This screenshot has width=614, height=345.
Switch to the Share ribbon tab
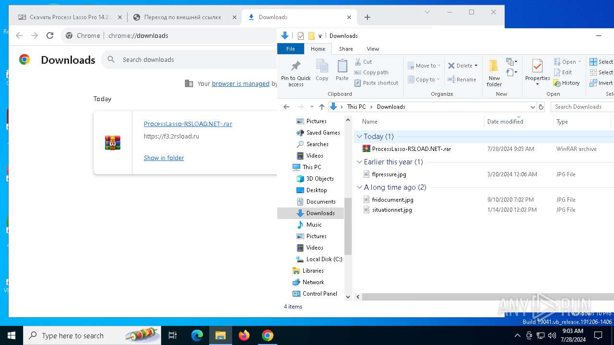[x=346, y=49]
